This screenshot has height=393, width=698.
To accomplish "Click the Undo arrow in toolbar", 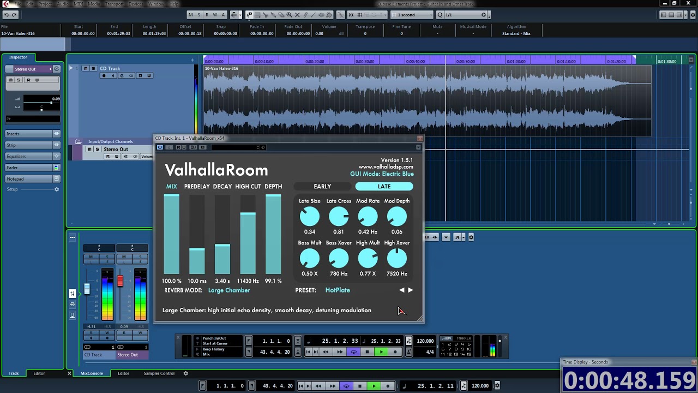I will pyautogui.click(x=6, y=15).
